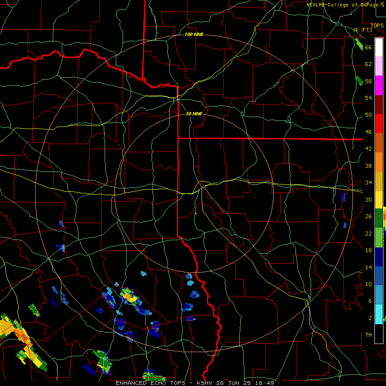Viewport: 386px width, 386px height.
Task: Pick the magenta legend swatch
Action: pos(379,85)
